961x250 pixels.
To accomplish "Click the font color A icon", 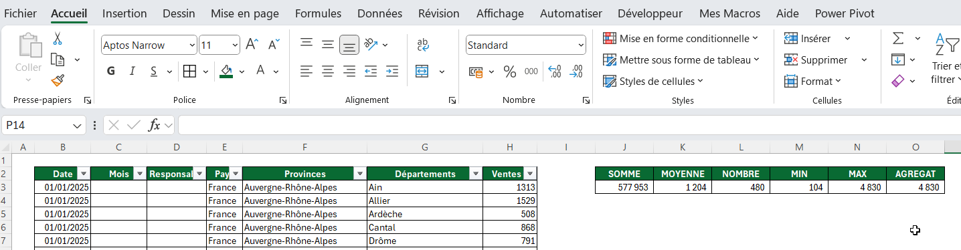I will click(x=260, y=71).
